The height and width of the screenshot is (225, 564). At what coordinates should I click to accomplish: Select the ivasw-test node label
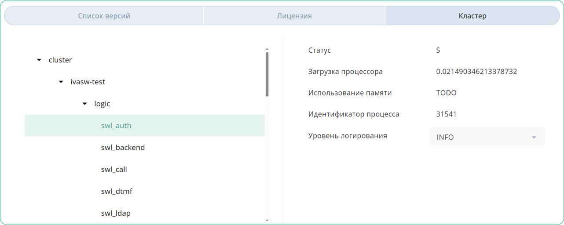[88, 82]
